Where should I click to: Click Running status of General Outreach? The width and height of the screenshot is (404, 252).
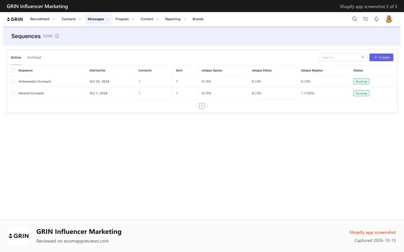pyautogui.click(x=361, y=93)
